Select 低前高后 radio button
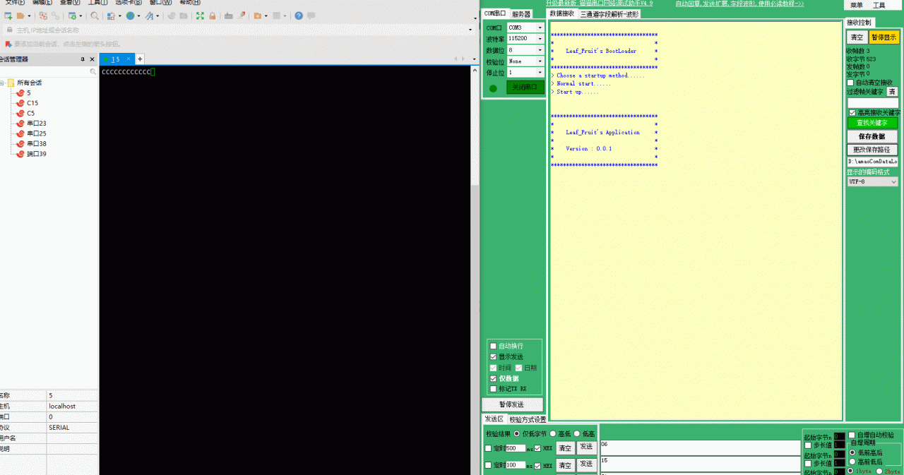 coord(852,452)
